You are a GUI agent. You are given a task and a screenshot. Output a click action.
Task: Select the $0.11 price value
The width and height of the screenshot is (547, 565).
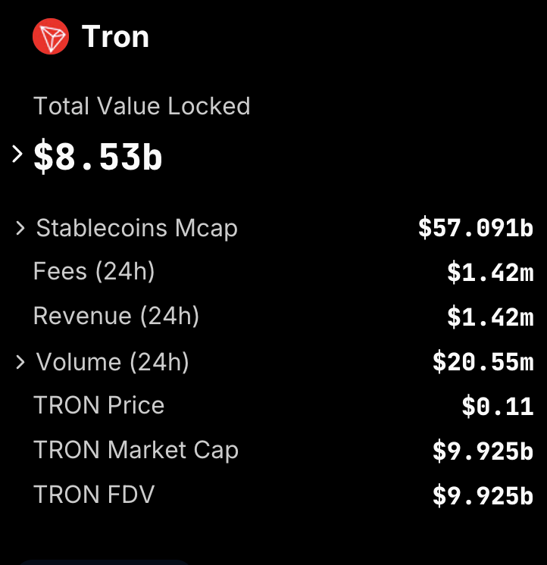pyautogui.click(x=498, y=407)
